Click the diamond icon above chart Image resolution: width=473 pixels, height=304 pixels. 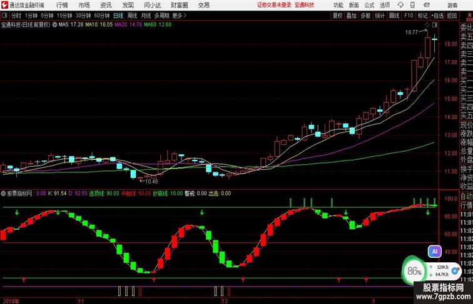coord(427,25)
